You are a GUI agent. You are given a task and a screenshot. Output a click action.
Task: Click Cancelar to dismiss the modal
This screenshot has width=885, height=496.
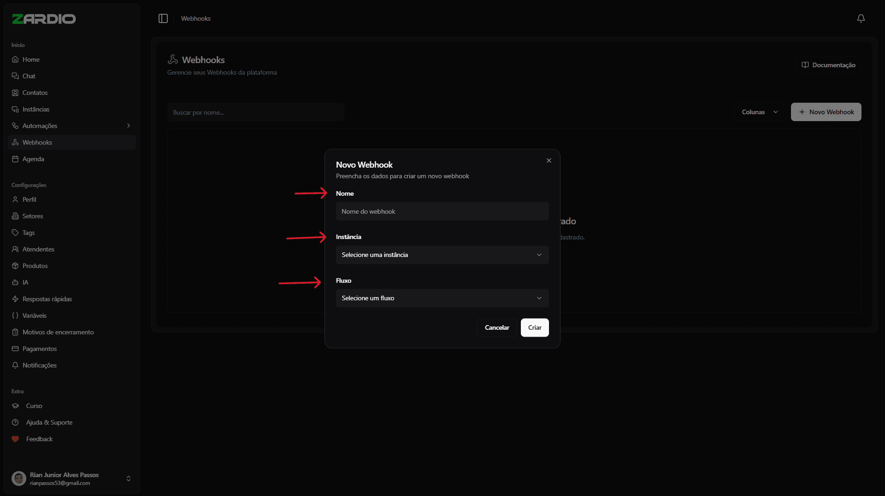pyautogui.click(x=497, y=327)
